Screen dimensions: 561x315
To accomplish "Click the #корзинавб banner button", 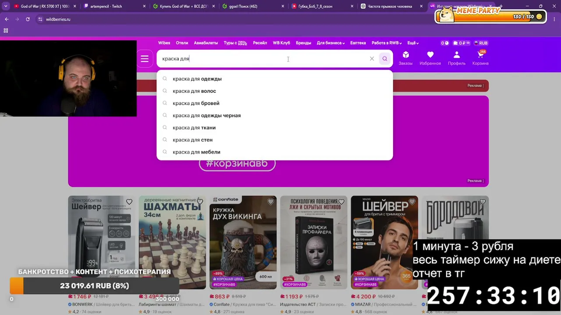I will pyautogui.click(x=237, y=164).
